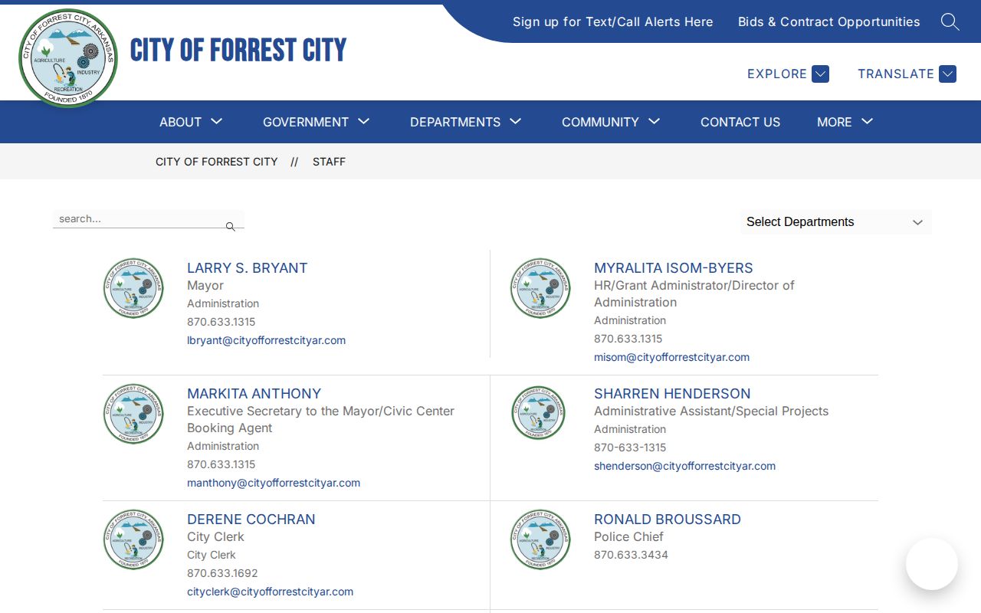Email shenderson@cityofforrestcityar.com
Viewport: 981px width, 613px height.
tap(684, 466)
